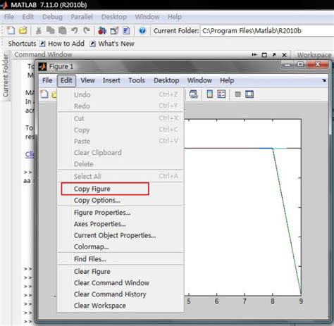
Task: Open Simulink icon in MATLAB toolbar
Action: pyautogui.click(x=102, y=30)
